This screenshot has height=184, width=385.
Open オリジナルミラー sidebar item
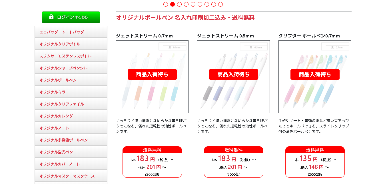tap(71, 92)
